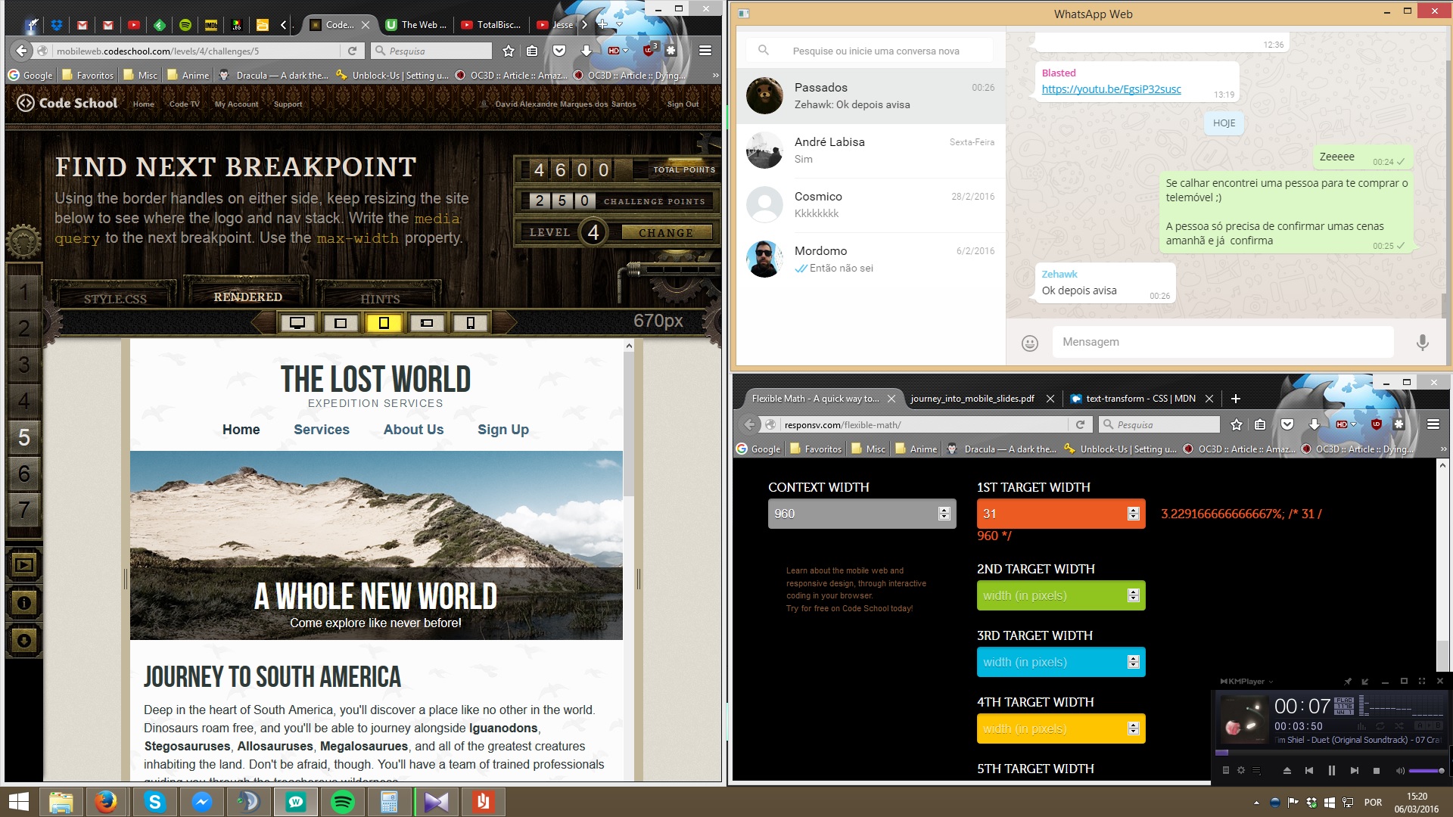The height and width of the screenshot is (817, 1453).
Task: Open Passados chat in WhatsApp
Action: (x=871, y=96)
